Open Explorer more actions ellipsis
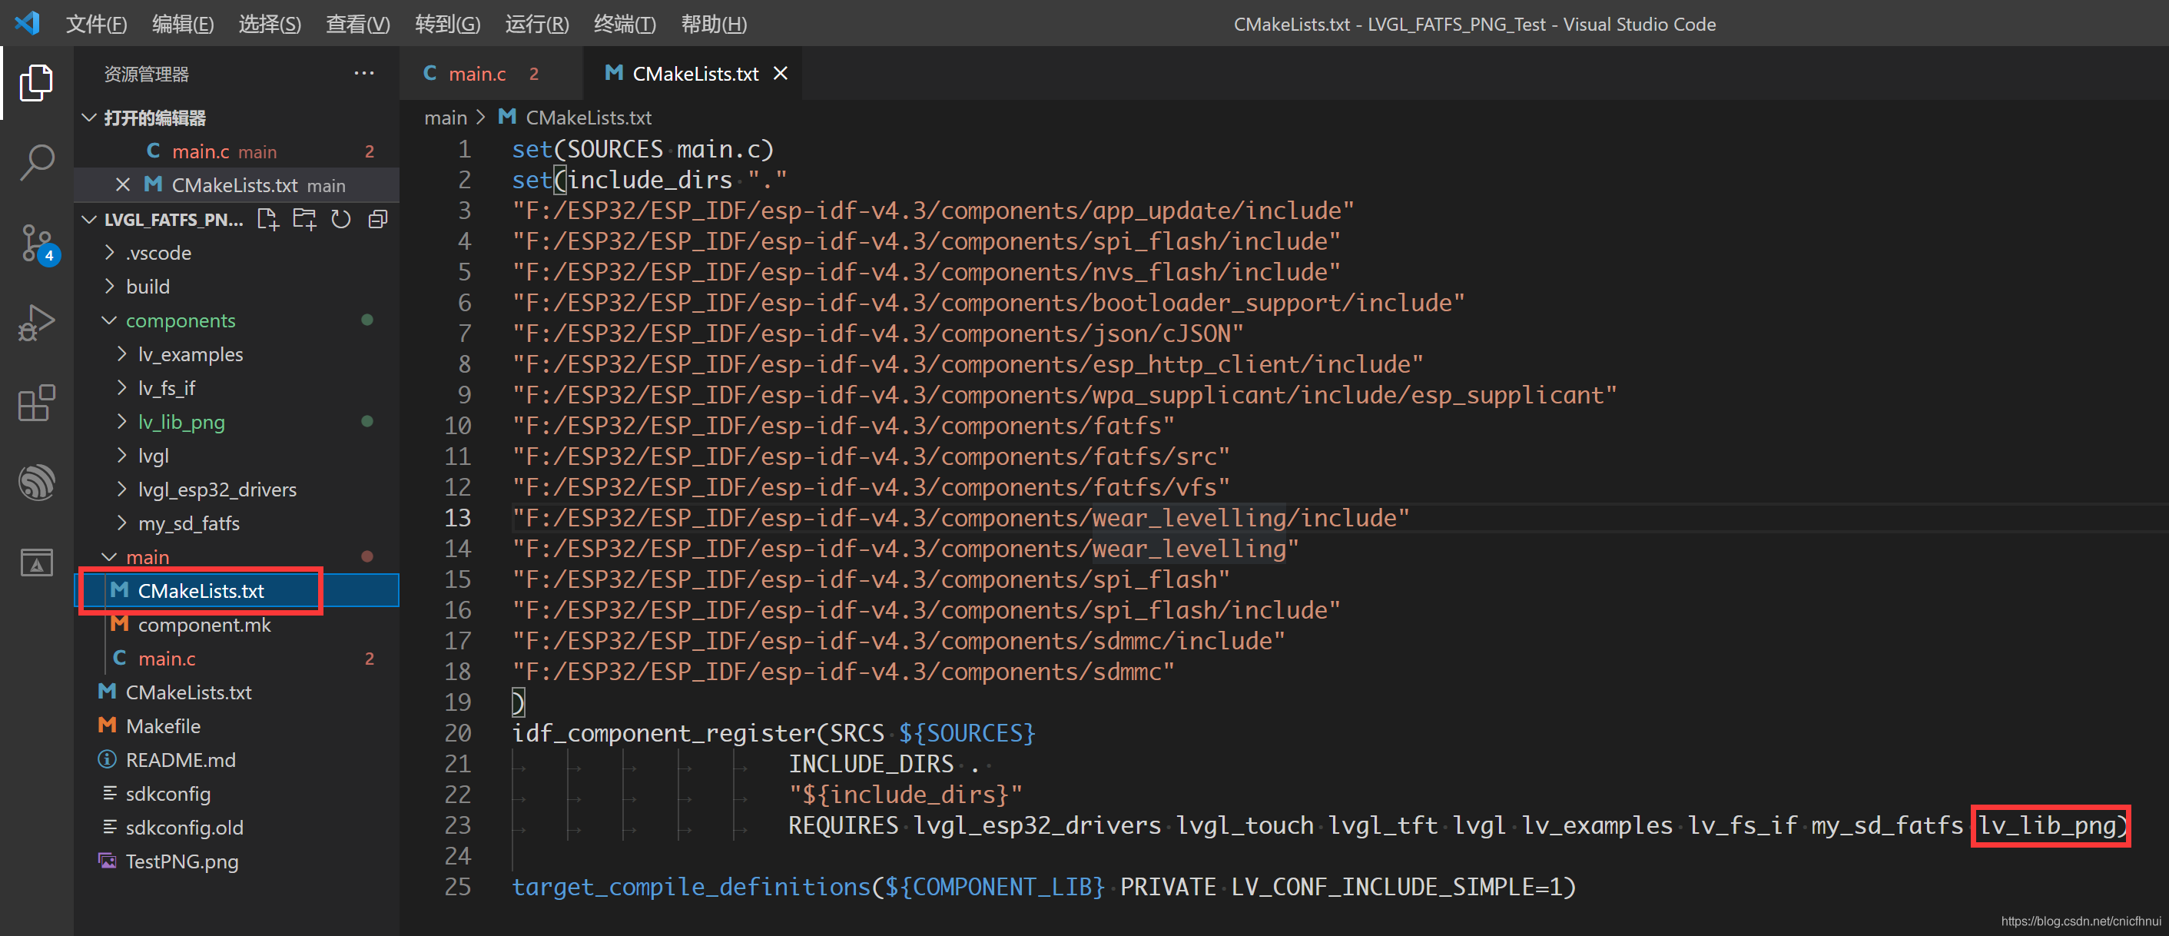 point(363,73)
